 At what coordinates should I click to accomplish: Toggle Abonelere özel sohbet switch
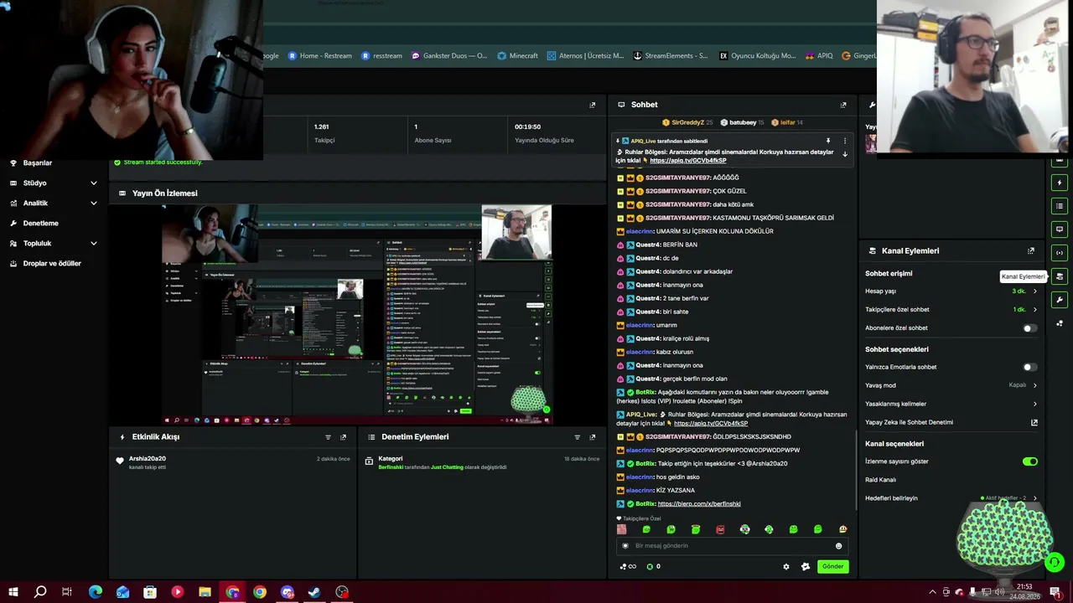[1030, 328]
